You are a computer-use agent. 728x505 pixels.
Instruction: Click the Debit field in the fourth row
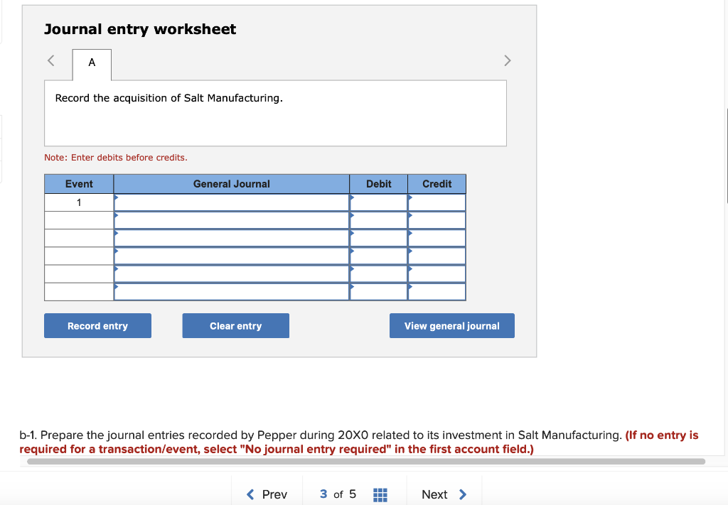pyautogui.click(x=378, y=256)
